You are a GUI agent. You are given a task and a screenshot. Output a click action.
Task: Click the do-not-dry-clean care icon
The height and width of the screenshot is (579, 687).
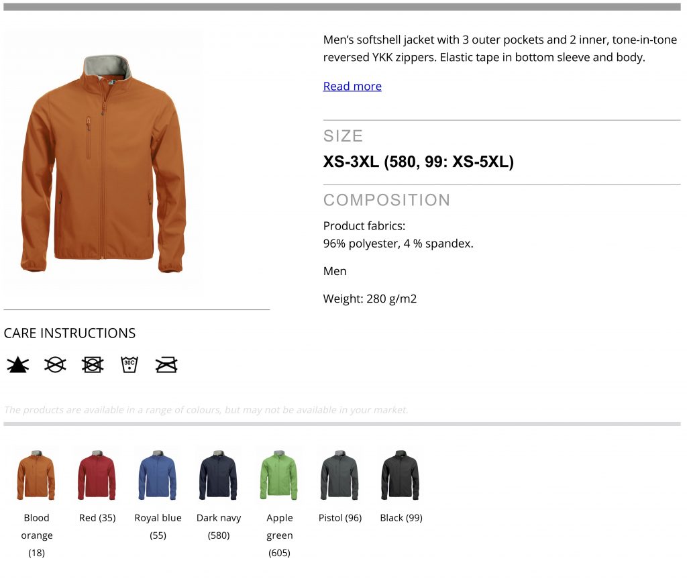coord(55,365)
